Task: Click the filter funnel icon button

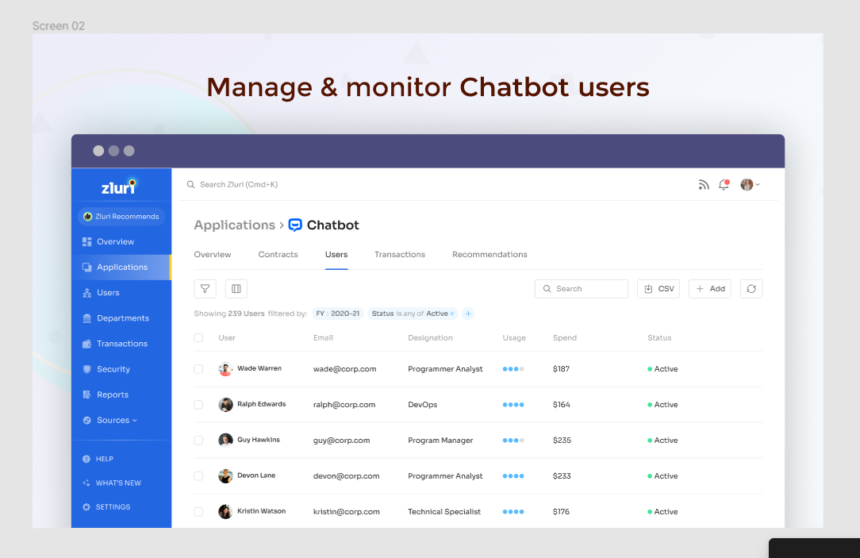Action: [x=205, y=289]
